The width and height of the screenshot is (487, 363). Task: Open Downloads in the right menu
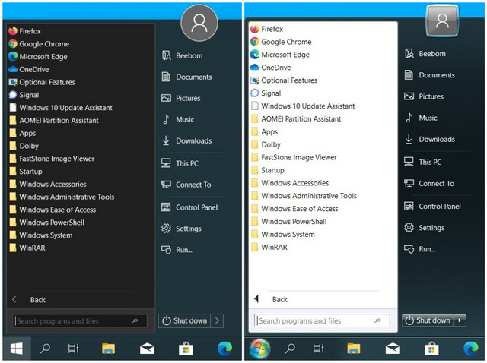(429, 139)
